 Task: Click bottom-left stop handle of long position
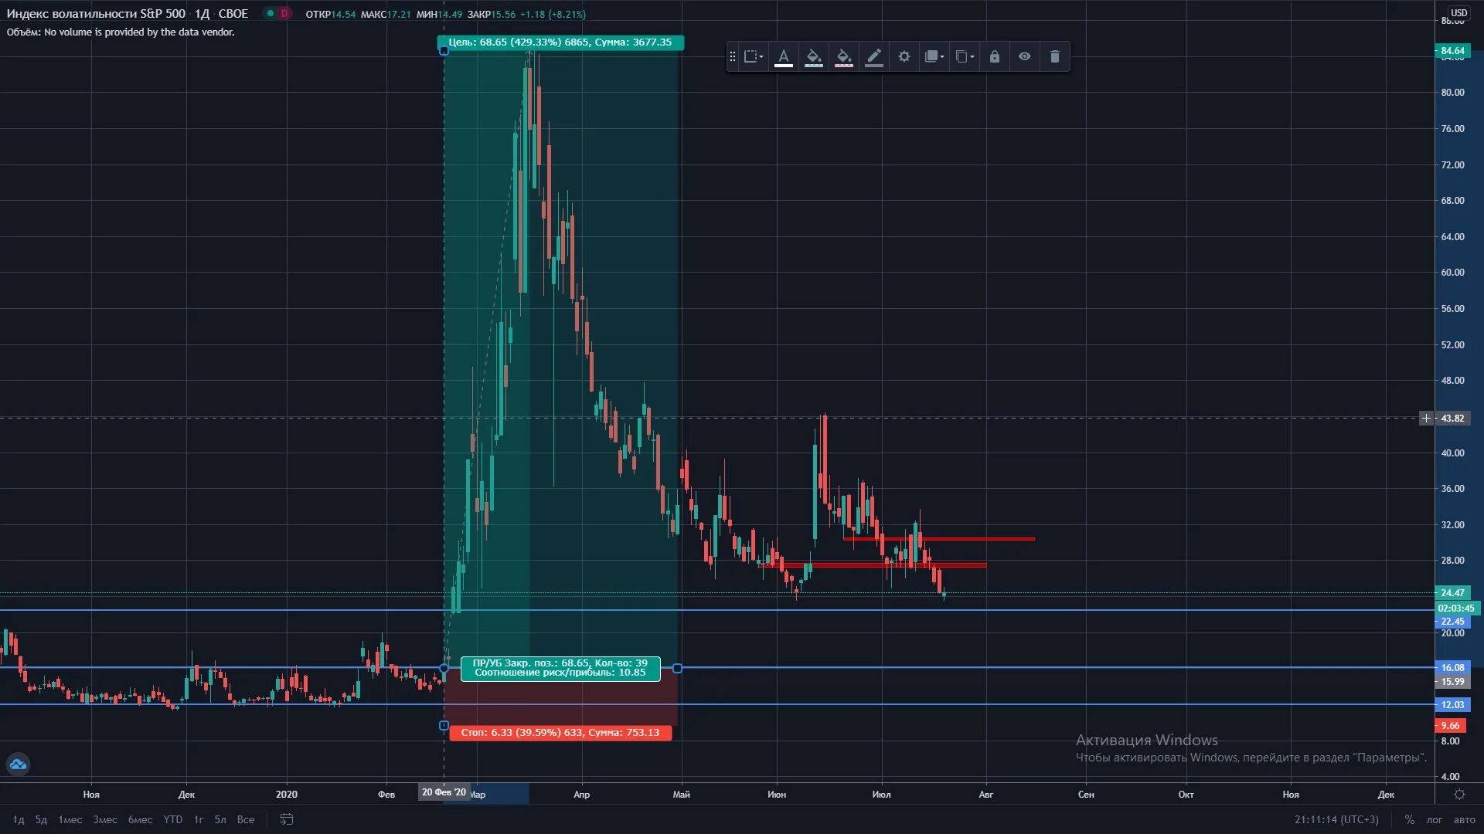[444, 726]
